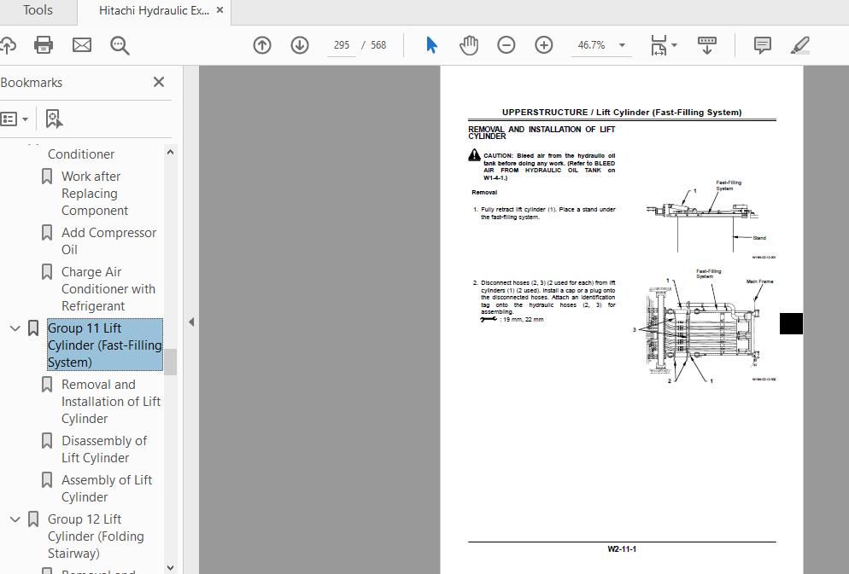This screenshot has height=574, width=849.
Task: Go to the previous page
Action: point(262,44)
